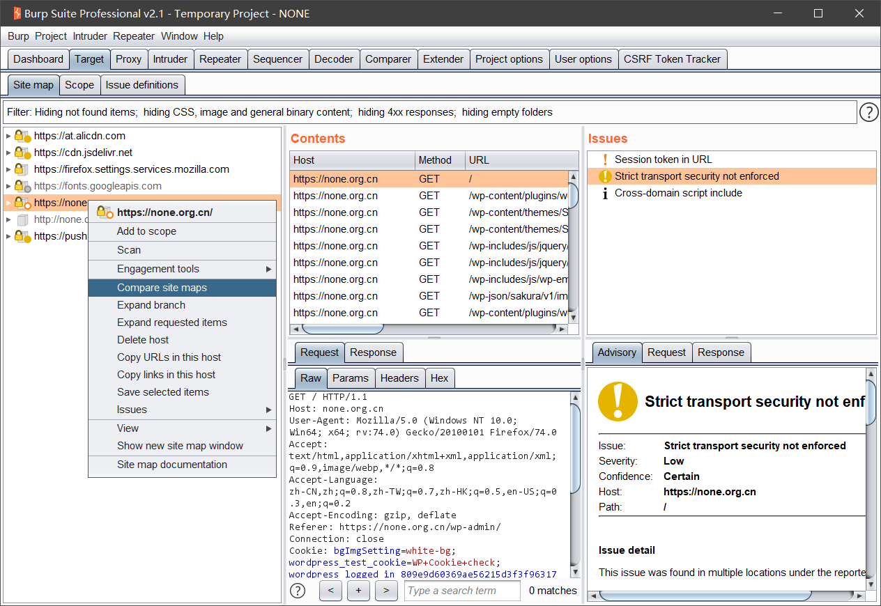The width and height of the screenshot is (881, 606).
Task: Click the lock icon beside cdn.jsdelivr.net
Action: (22, 153)
